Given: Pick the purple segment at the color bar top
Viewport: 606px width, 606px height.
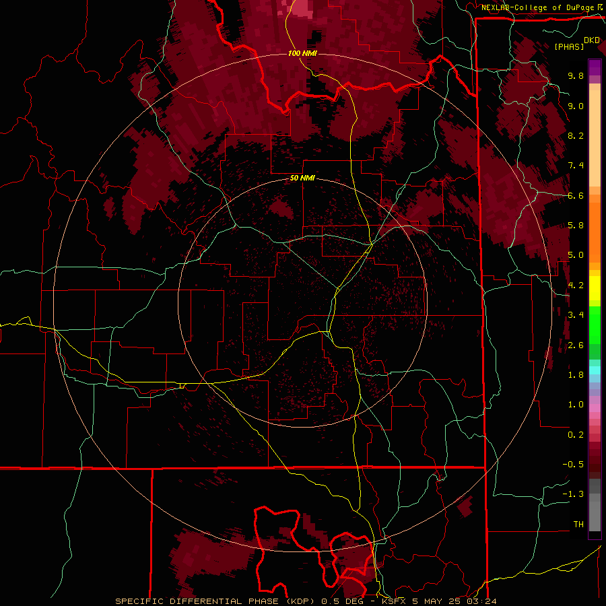Looking at the screenshot, I should (595, 67).
